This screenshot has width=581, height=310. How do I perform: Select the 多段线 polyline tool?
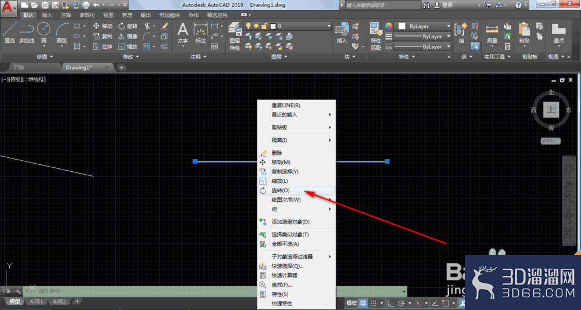[x=26, y=33]
